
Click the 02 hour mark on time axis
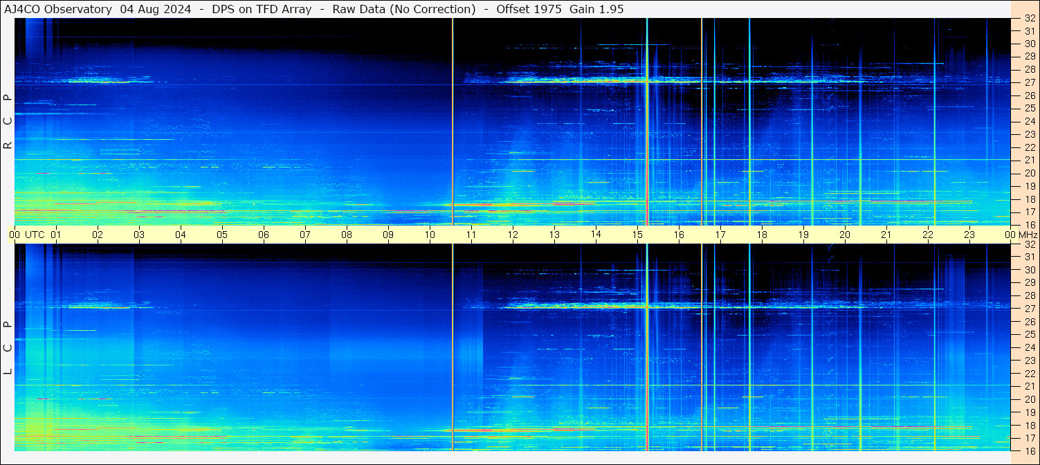pos(98,235)
